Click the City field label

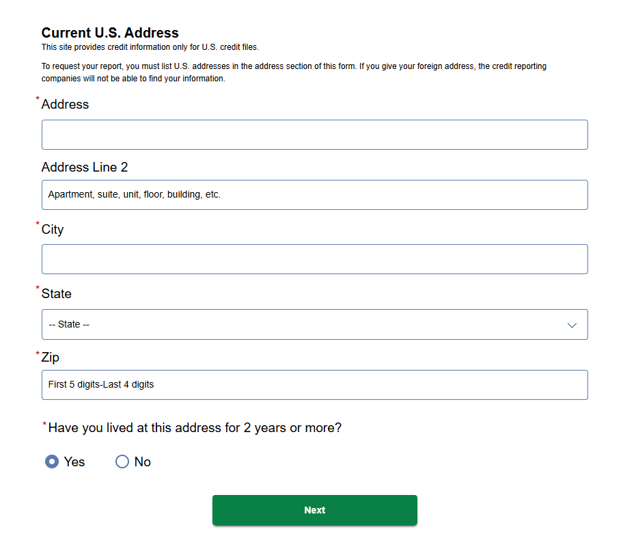pos(53,230)
